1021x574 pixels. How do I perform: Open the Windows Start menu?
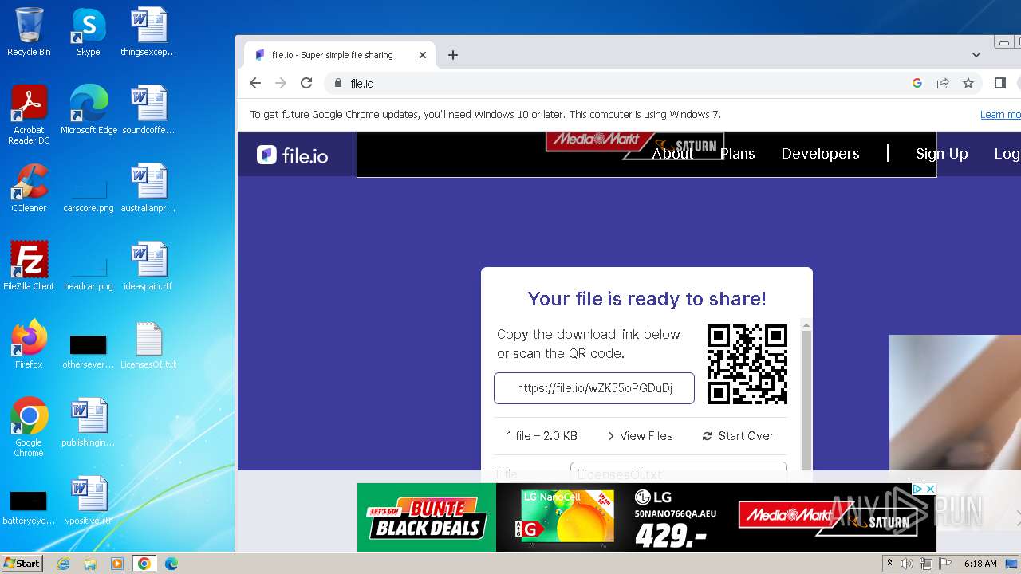(x=22, y=563)
